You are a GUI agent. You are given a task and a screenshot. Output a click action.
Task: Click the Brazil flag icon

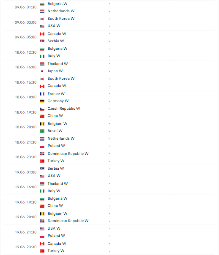click(x=42, y=131)
